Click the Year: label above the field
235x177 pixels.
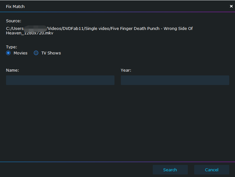pos(126,70)
